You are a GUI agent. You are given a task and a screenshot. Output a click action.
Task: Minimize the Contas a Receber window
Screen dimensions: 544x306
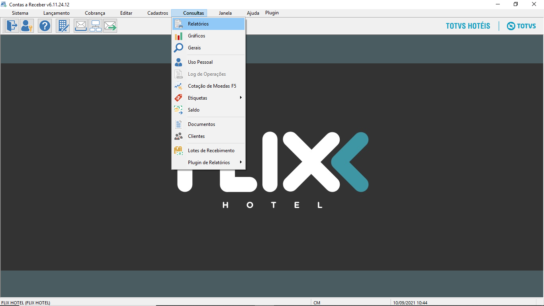pyautogui.click(x=498, y=4)
